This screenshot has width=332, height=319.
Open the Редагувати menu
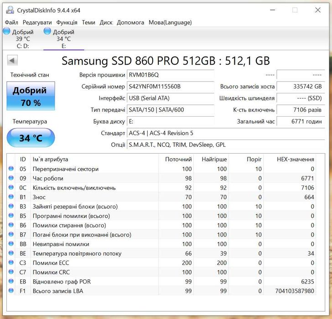click(x=37, y=22)
